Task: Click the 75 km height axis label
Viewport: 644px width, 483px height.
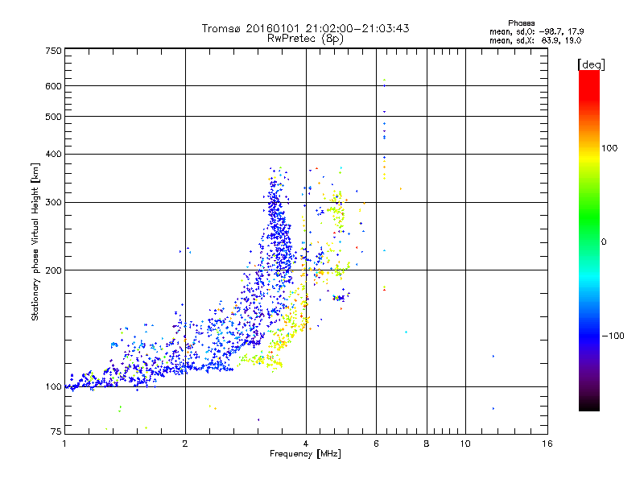Action: [x=56, y=431]
